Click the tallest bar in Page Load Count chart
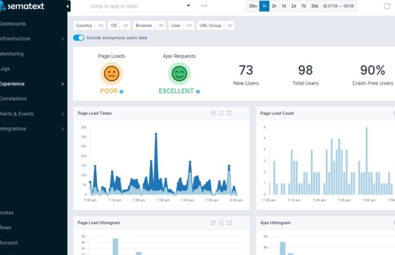 tap(366, 161)
